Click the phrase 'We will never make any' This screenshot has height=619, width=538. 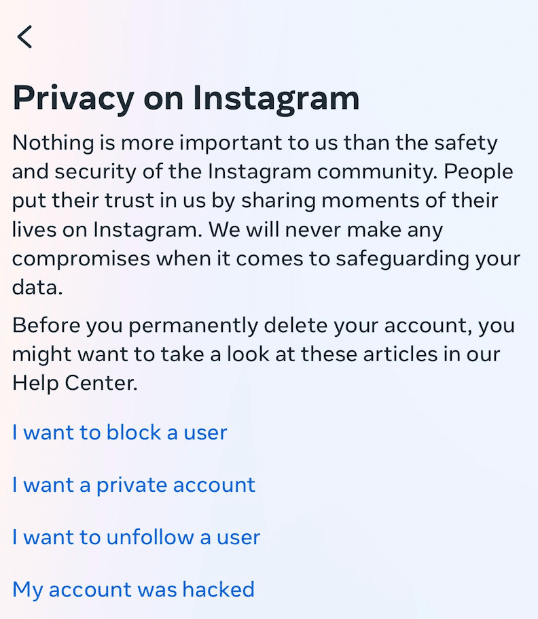325,230
